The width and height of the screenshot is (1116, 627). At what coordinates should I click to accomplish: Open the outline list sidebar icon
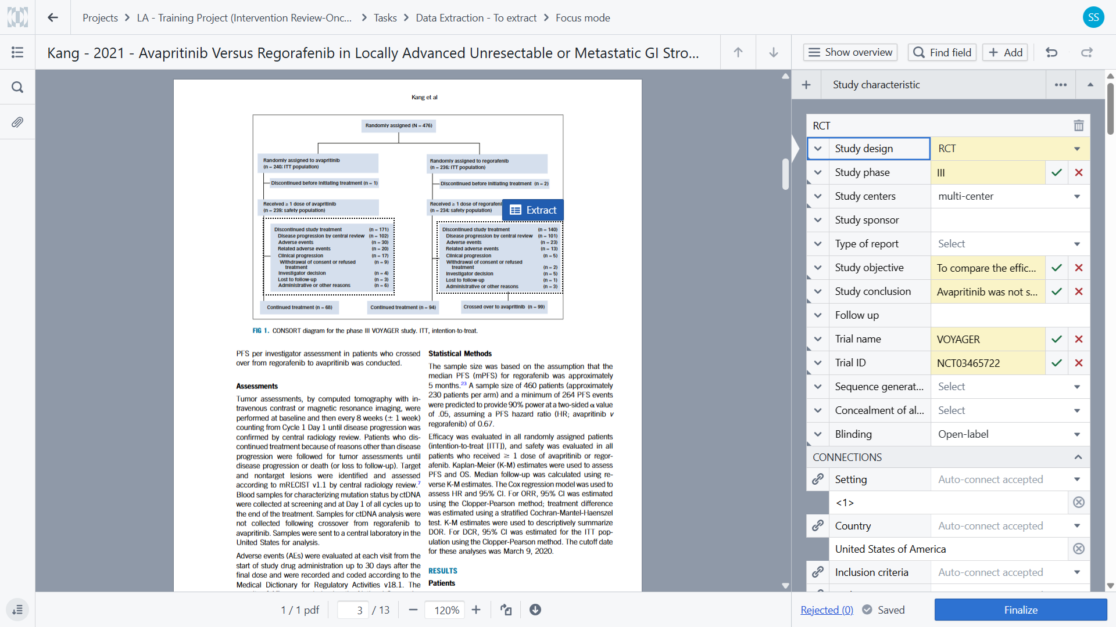point(17,52)
